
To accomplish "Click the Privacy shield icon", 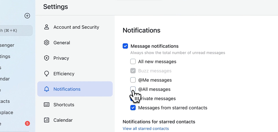I will pos(47,58).
